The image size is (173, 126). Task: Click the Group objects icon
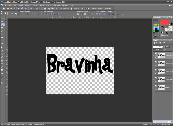coord(109,14)
